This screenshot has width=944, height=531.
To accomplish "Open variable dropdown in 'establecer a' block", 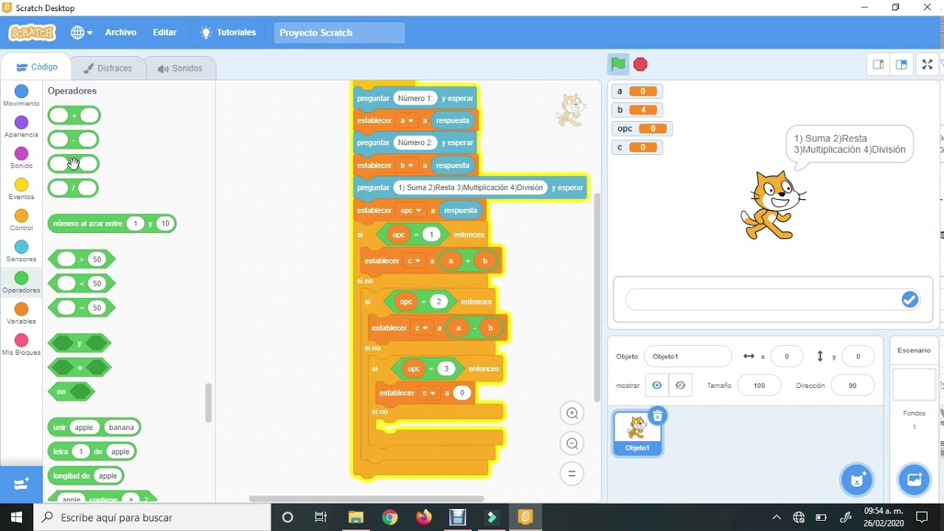I will point(406,120).
